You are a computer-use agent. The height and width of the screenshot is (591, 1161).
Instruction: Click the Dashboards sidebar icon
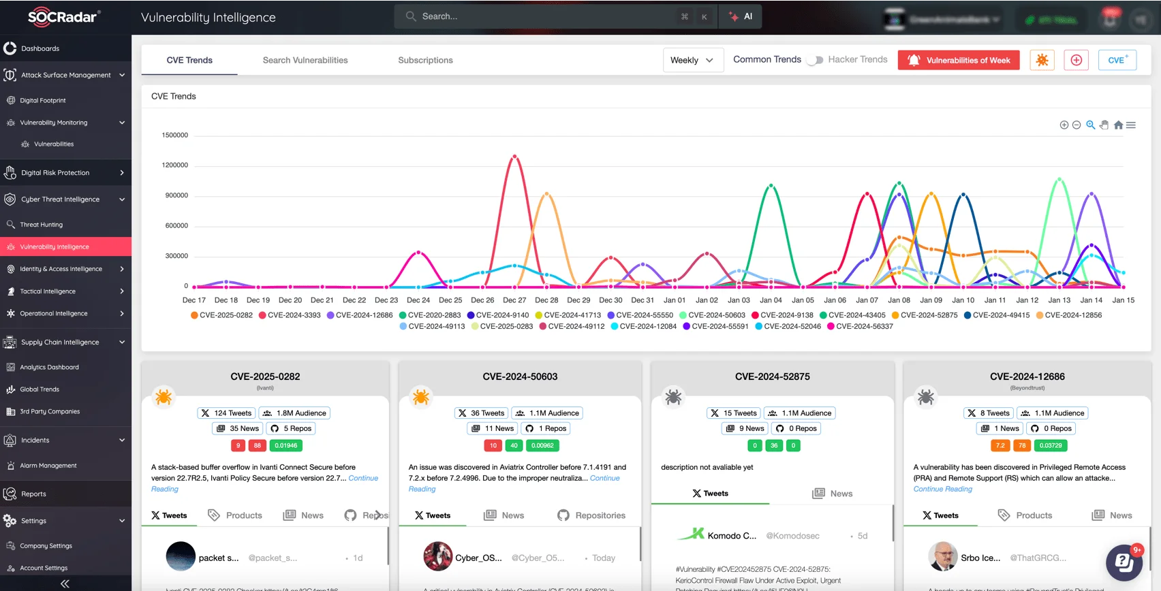point(10,48)
